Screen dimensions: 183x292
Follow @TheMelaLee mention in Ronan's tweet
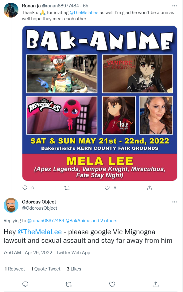(x=84, y=13)
